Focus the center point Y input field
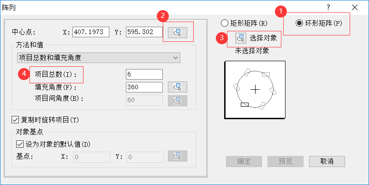The width and height of the screenshot is (369, 185). pyautogui.click(x=144, y=32)
